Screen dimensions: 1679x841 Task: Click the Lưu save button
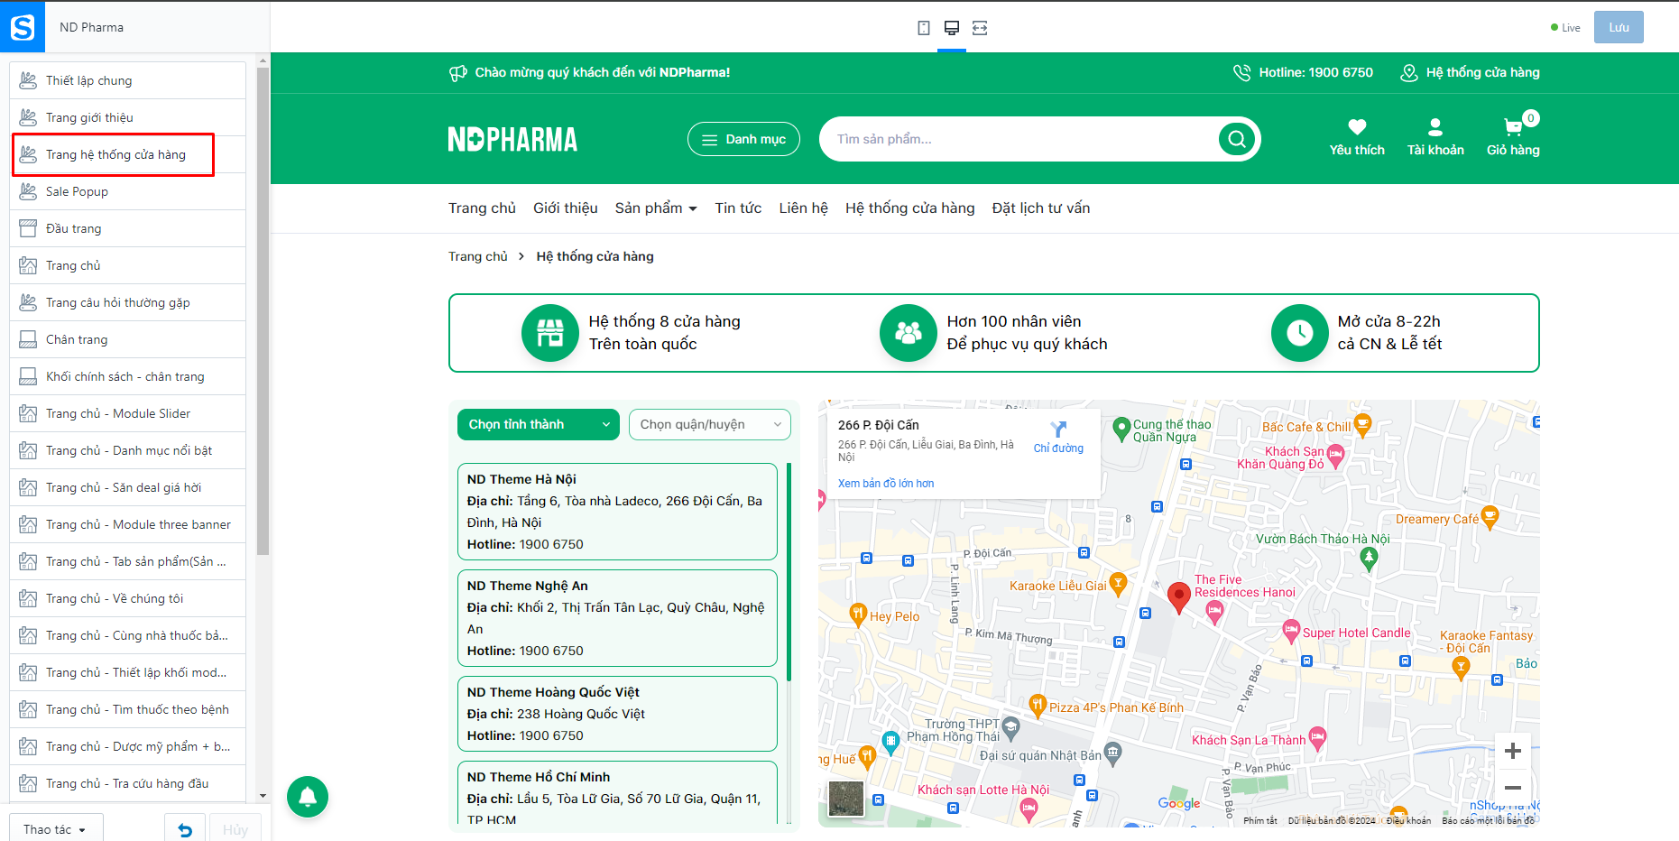1619,27
